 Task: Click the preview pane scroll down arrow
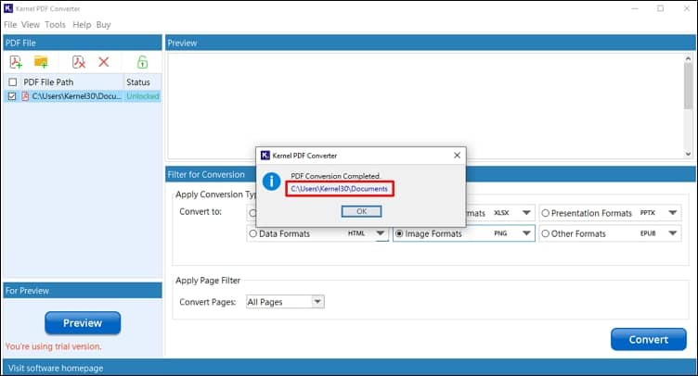click(x=688, y=154)
